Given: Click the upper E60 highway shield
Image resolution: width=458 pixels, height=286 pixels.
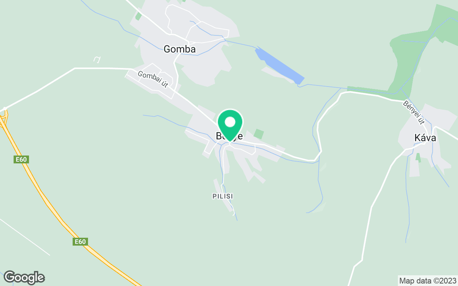Looking at the screenshot, I should pos(21,159).
